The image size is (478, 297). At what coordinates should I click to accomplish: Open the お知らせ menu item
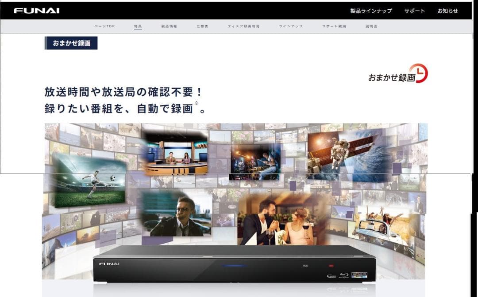[x=447, y=11]
